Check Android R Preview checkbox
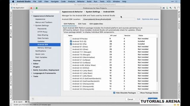The height and width of the screenshot is (106, 190). click(71, 39)
